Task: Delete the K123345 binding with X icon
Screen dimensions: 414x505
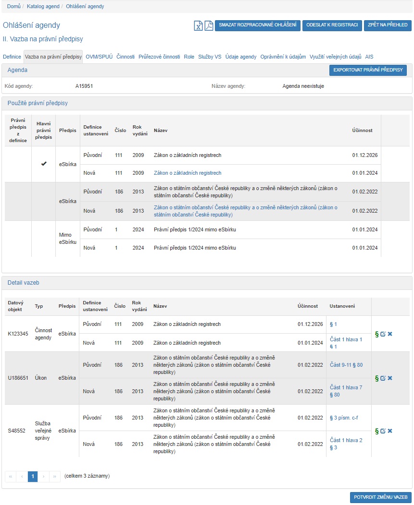Action: coord(390,334)
